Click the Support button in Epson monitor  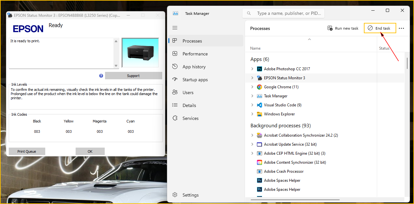(x=133, y=76)
